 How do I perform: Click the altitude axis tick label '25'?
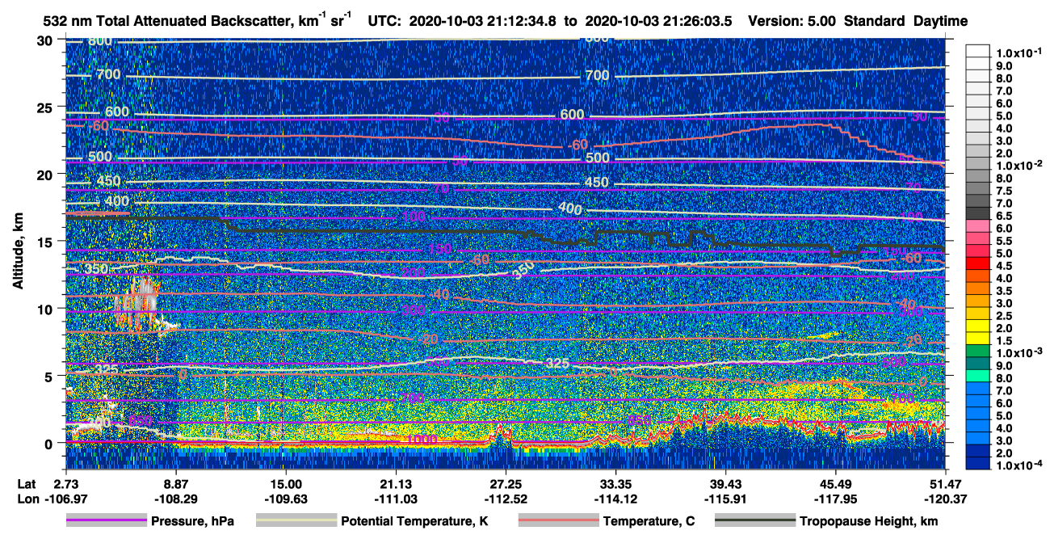click(45, 107)
